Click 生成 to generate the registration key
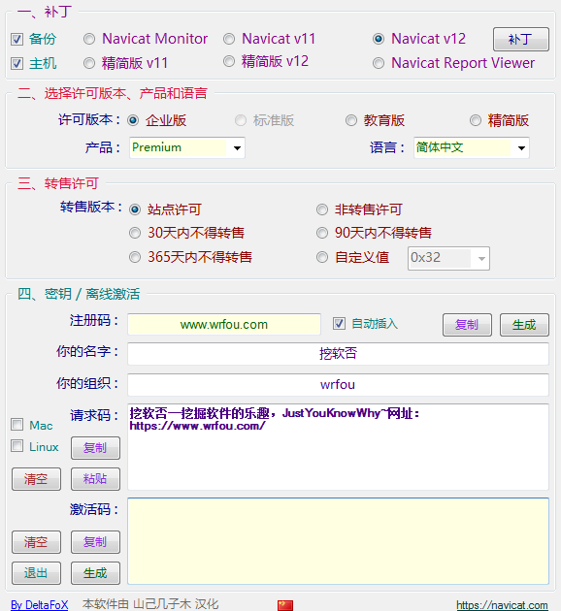Viewport: 561px width, 611px height. point(524,325)
